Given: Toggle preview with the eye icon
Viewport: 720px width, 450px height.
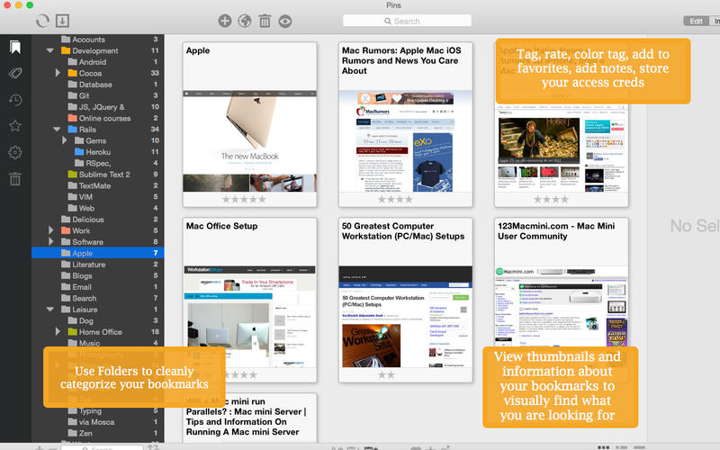Looking at the screenshot, I should [x=285, y=21].
